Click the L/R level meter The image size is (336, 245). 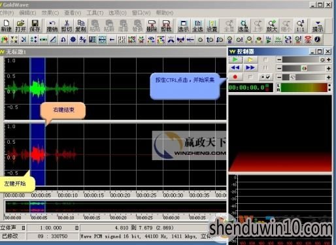click(304, 88)
